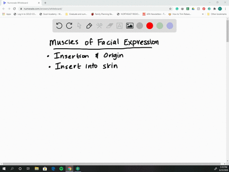Click the green square extension icon
This screenshot has width=229, height=172.
coord(187,9)
